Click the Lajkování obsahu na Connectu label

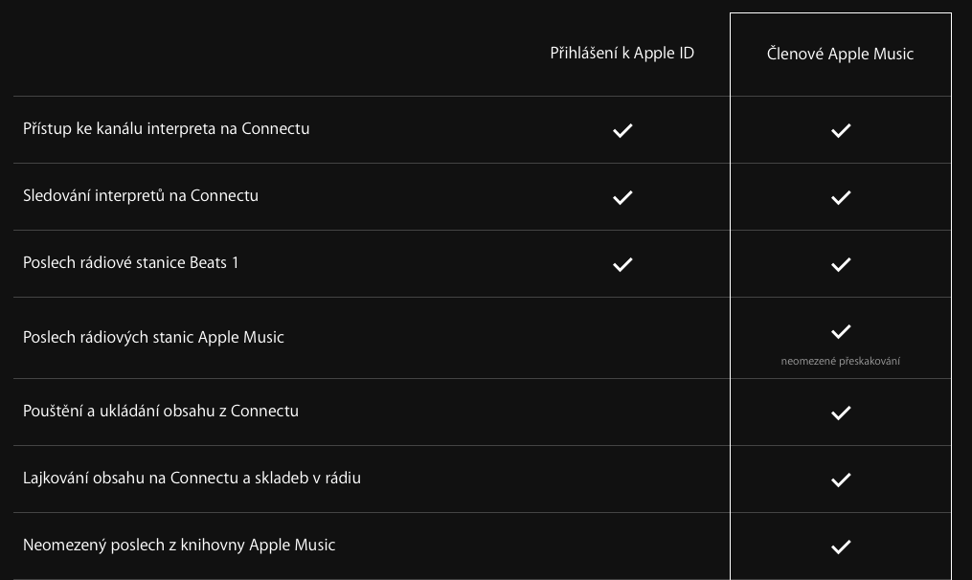click(x=192, y=478)
